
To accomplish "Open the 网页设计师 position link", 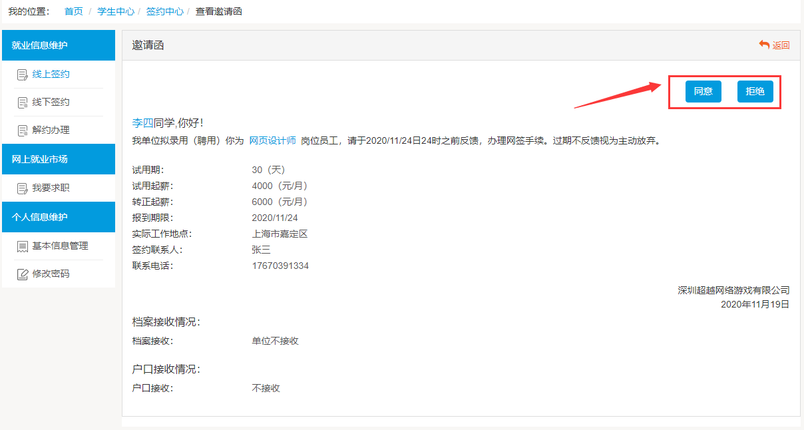I will click(x=272, y=140).
